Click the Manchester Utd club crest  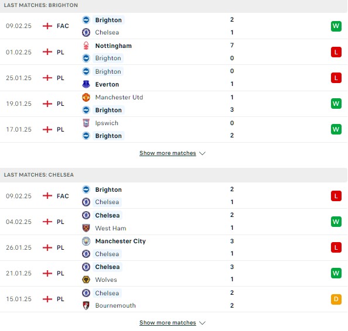[86, 97]
